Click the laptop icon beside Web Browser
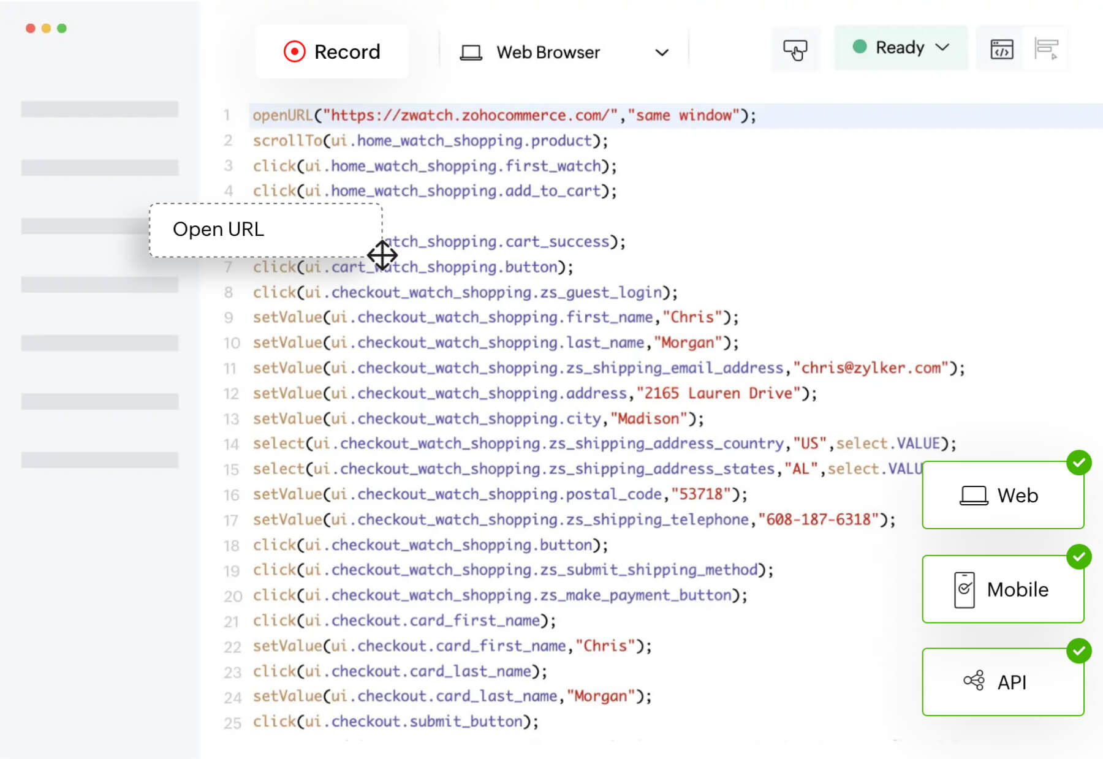The height and width of the screenshot is (759, 1103). tap(471, 51)
